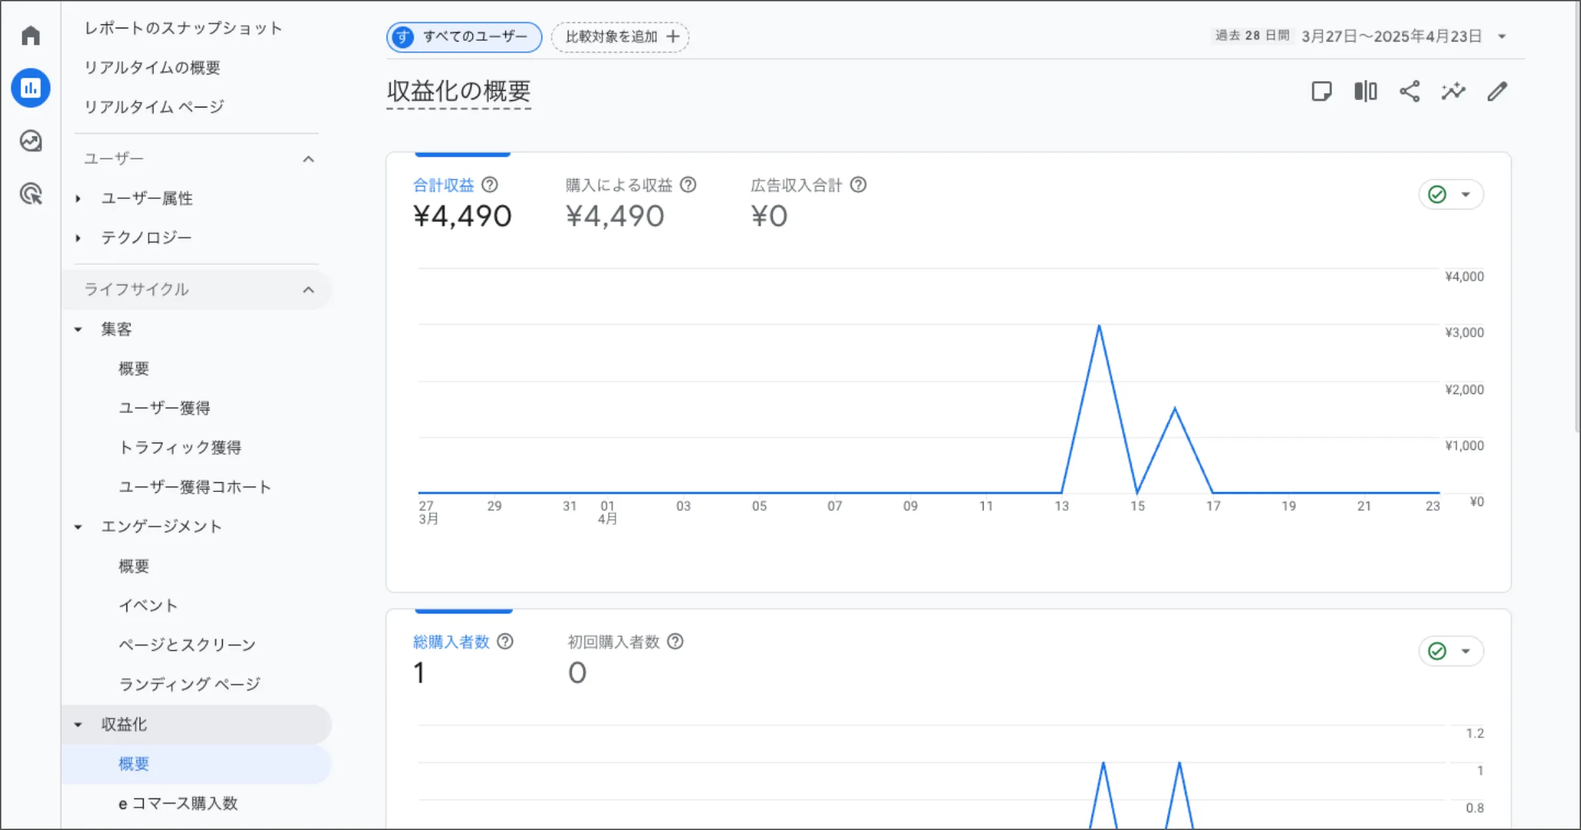Click help icon next to 合計収益

pos(489,185)
